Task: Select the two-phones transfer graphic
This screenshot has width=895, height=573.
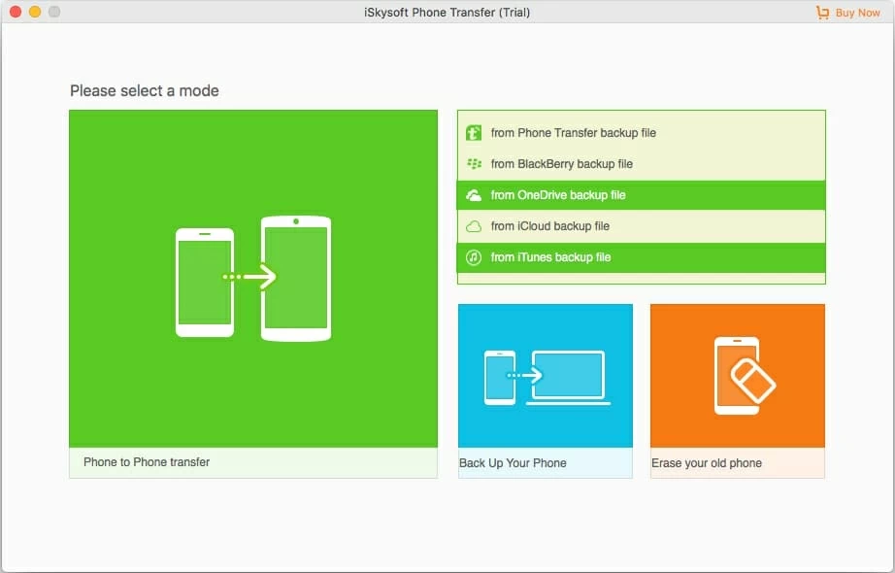Action: pos(252,278)
